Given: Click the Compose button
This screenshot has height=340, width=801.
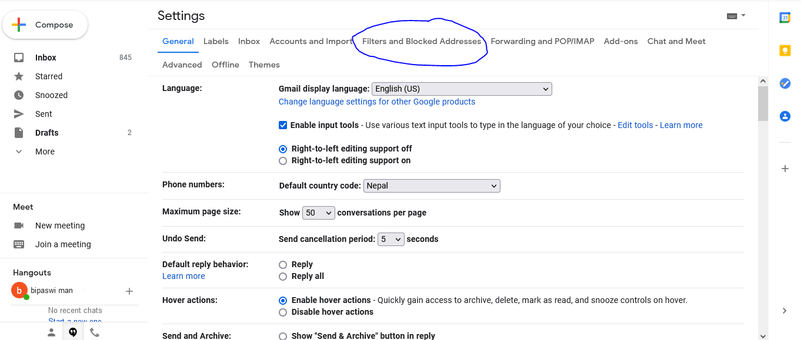Looking at the screenshot, I should pyautogui.click(x=45, y=25).
